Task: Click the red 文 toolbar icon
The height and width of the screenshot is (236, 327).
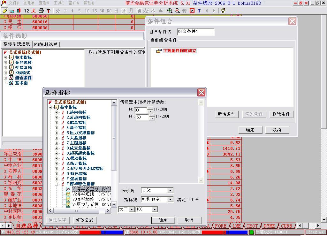Action: [34, 11]
